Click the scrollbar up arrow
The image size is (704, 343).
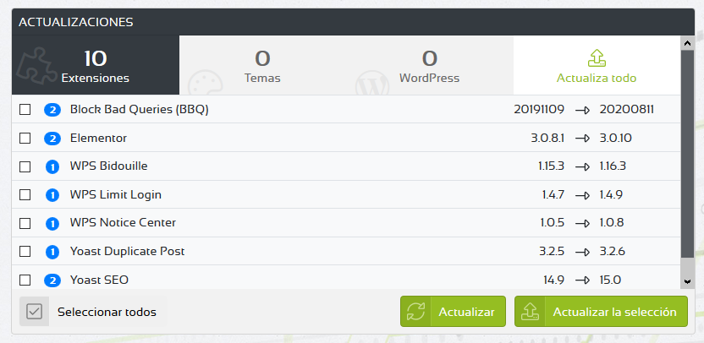[687, 43]
